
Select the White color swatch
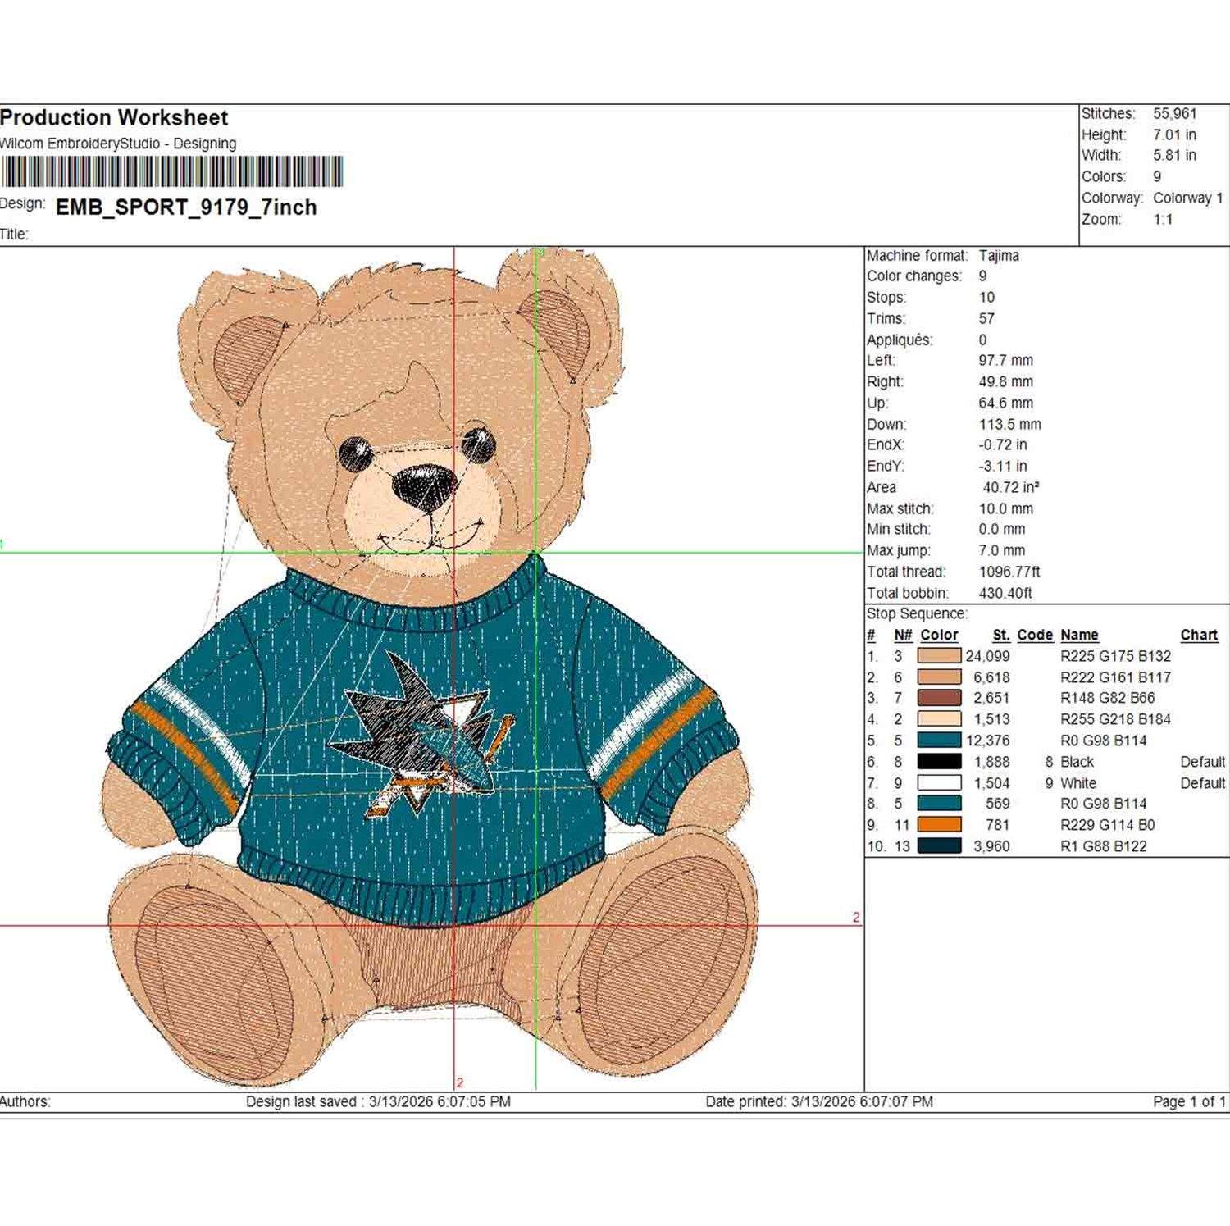(x=939, y=783)
